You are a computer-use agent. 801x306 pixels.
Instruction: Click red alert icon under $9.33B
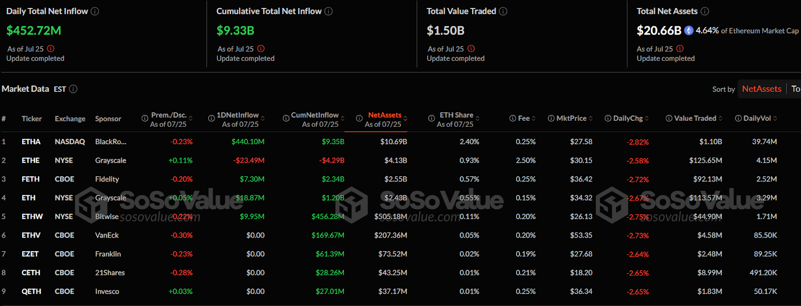[261, 48]
